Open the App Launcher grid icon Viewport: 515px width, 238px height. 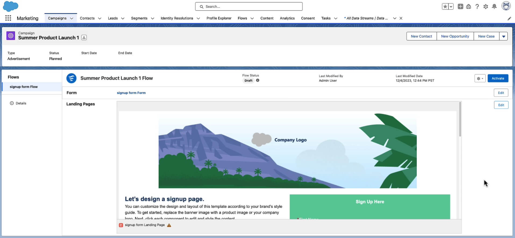[8, 18]
